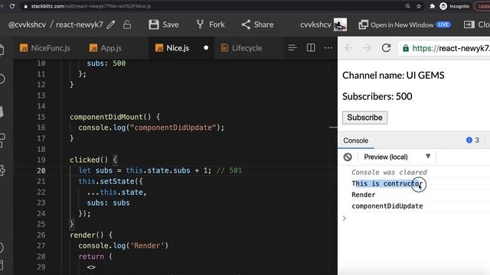Click line 15 componentDidMount method name

click(106, 117)
